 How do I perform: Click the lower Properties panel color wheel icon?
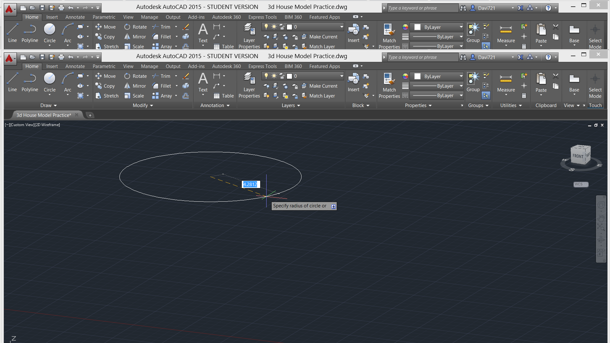pos(405,76)
